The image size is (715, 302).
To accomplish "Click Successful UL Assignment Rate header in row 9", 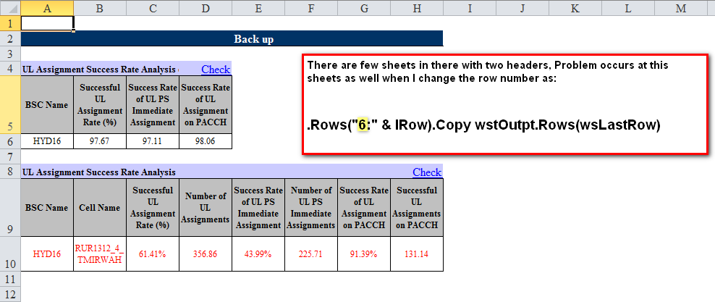I will [x=153, y=208].
